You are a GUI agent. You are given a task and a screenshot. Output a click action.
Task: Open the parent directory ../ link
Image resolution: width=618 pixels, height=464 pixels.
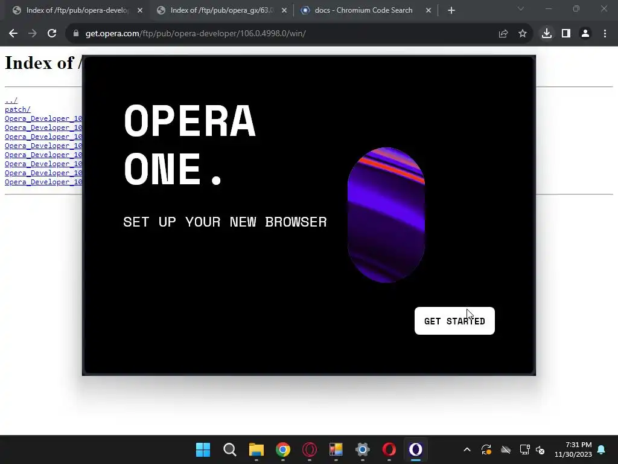coord(11,100)
